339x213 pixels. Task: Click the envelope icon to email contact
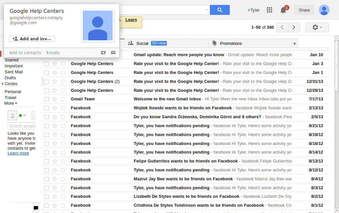[x=113, y=53]
